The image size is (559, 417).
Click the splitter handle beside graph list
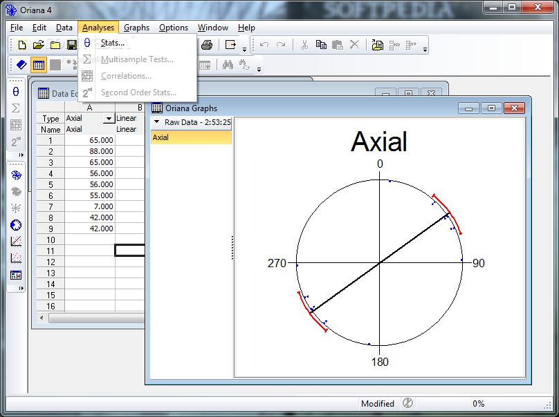[x=232, y=248]
